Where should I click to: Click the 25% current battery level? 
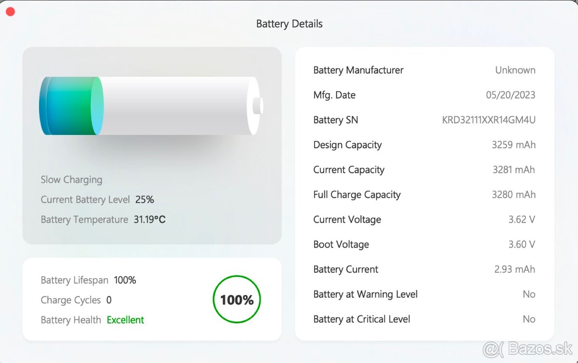tap(144, 200)
